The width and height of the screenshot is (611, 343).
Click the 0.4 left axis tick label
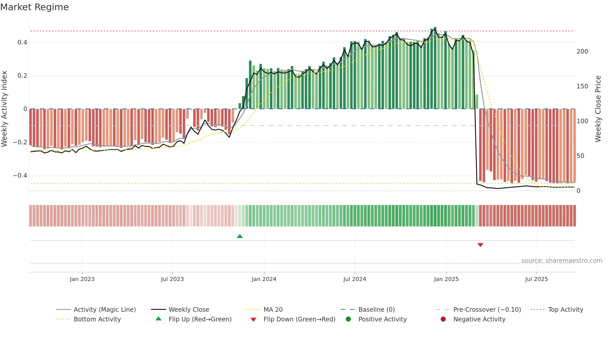pyautogui.click(x=22, y=42)
